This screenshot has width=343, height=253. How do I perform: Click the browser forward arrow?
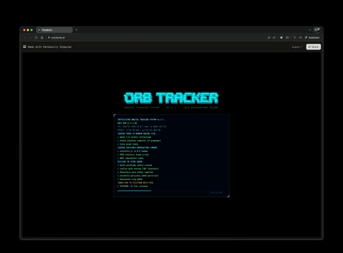click(30, 38)
